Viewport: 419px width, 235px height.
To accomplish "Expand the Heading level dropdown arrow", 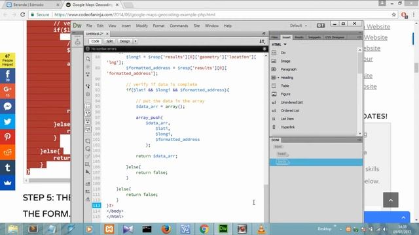I will tap(278, 78).
